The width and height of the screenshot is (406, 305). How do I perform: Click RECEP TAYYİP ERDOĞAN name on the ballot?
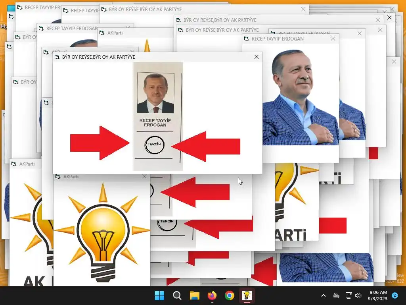(x=155, y=123)
